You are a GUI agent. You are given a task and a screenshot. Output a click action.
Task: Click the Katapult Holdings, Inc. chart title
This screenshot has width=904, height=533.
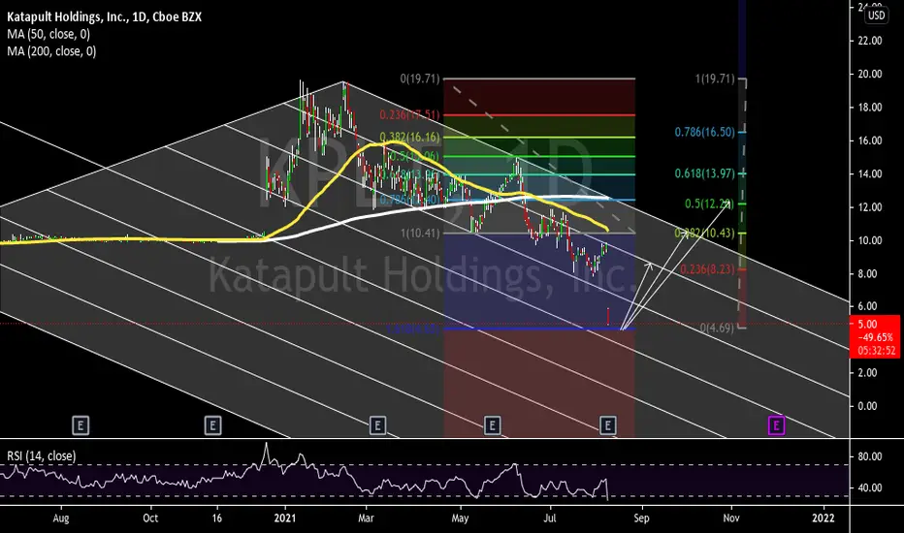(x=105, y=16)
